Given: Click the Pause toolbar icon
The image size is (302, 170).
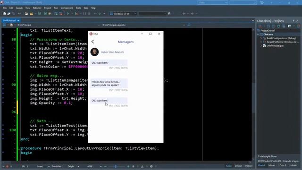Looking at the screenshot, I should click(84, 14).
